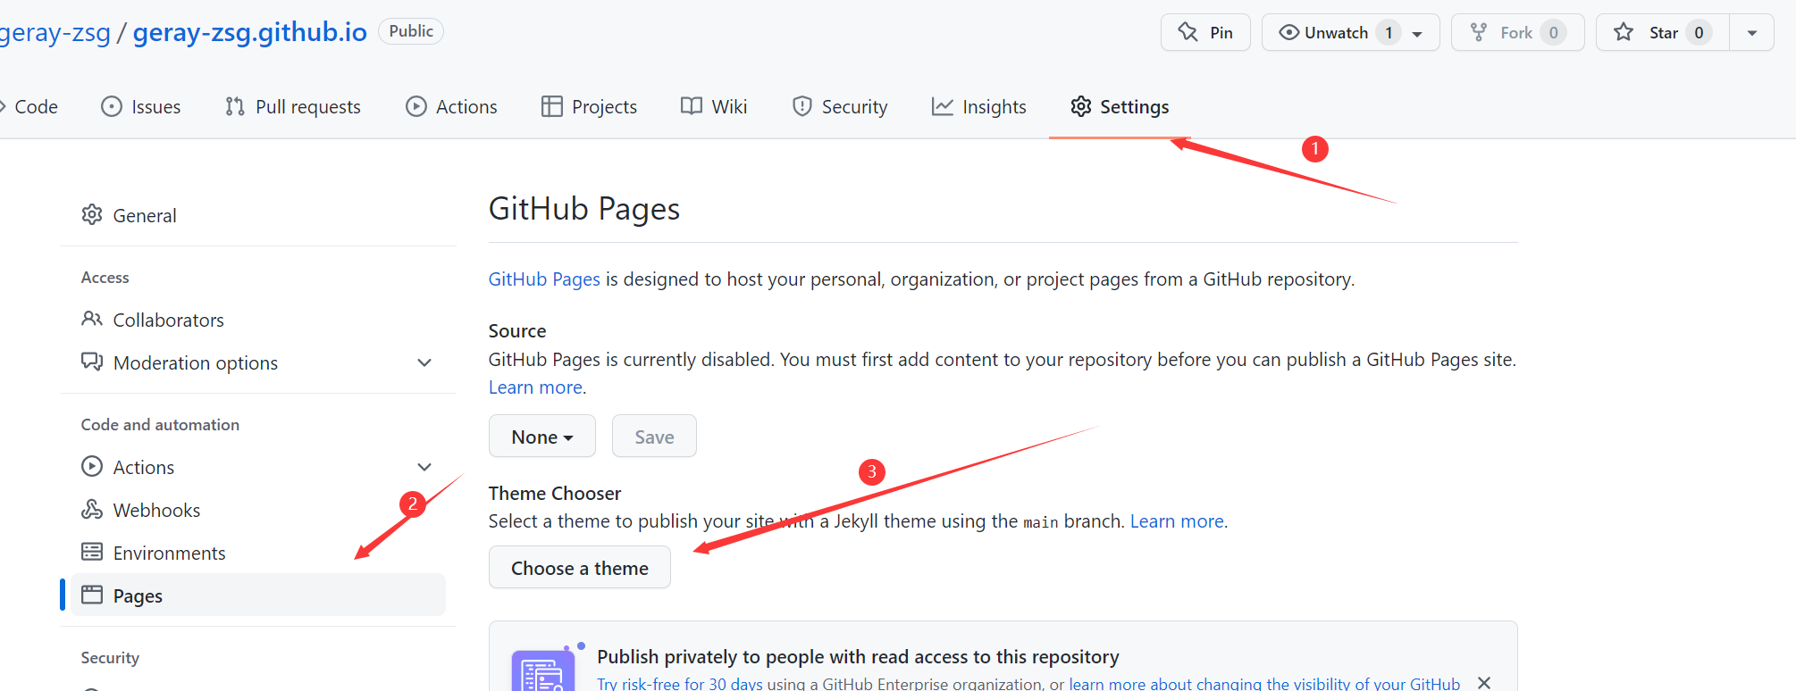Click the sidebar Actions play icon
Viewport: 1796px width, 691px height.
coord(92,466)
